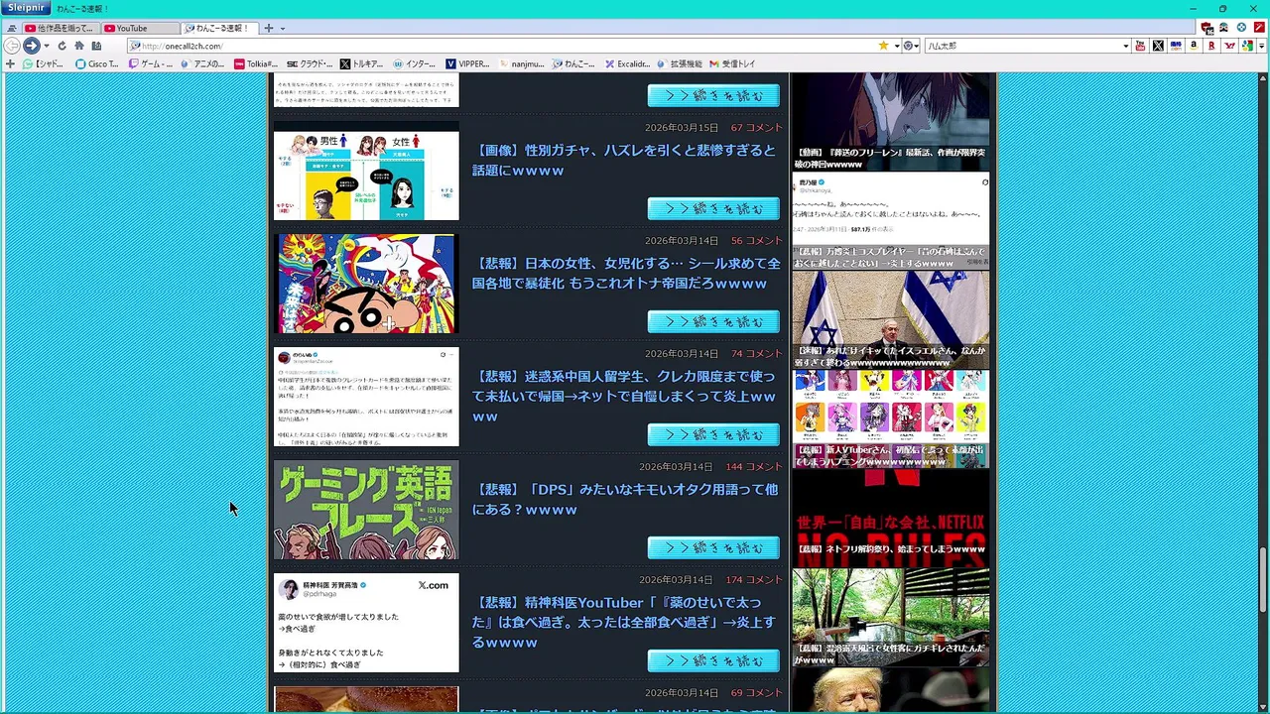Open the tab list icon left of tabs
The image size is (1270, 714).
11,28
